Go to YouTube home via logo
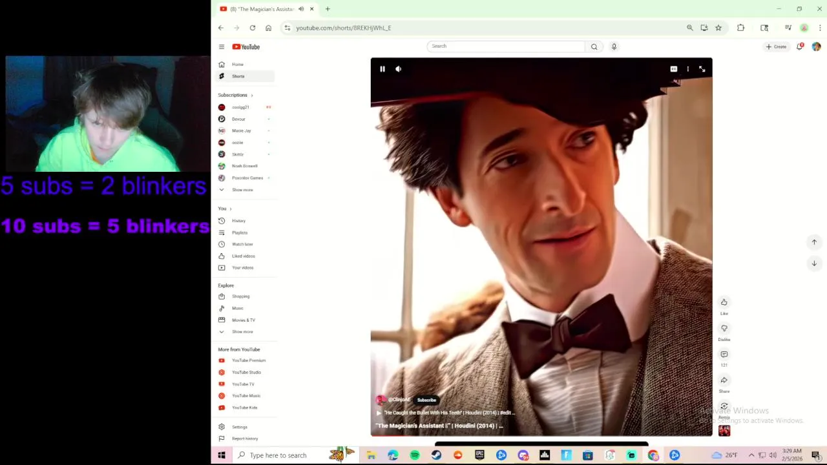This screenshot has height=465, width=827. click(246, 46)
